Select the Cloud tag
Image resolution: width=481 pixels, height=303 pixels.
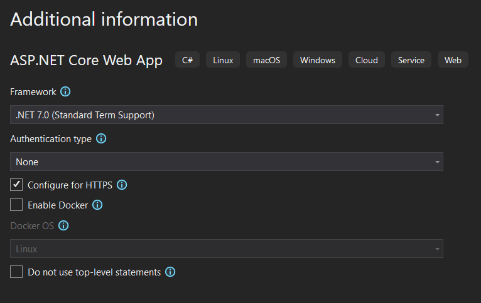[x=367, y=60]
